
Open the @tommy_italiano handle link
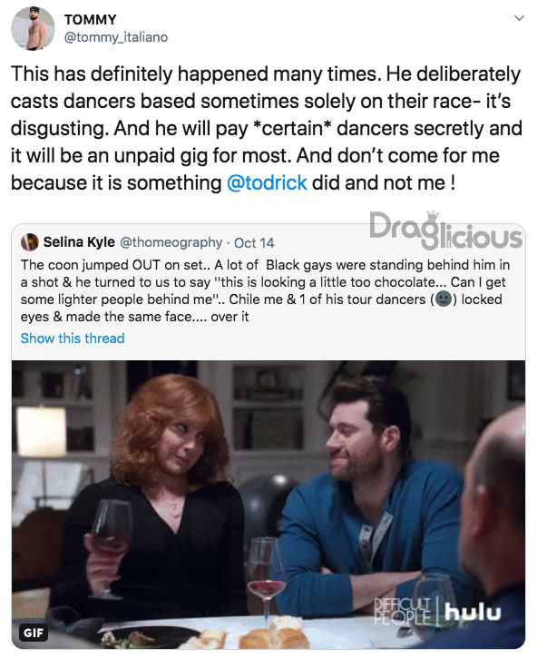click(x=116, y=37)
